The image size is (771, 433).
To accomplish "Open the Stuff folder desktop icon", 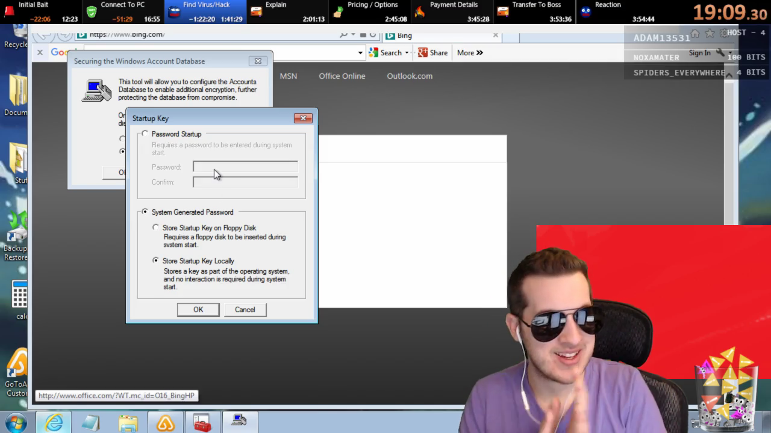I will 18,164.
